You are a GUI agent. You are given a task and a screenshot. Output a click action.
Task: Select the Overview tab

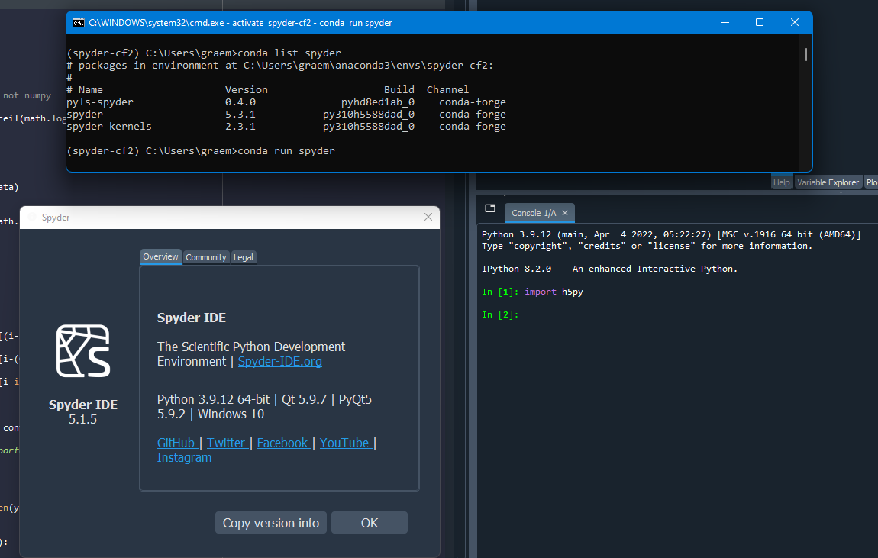pyautogui.click(x=160, y=256)
